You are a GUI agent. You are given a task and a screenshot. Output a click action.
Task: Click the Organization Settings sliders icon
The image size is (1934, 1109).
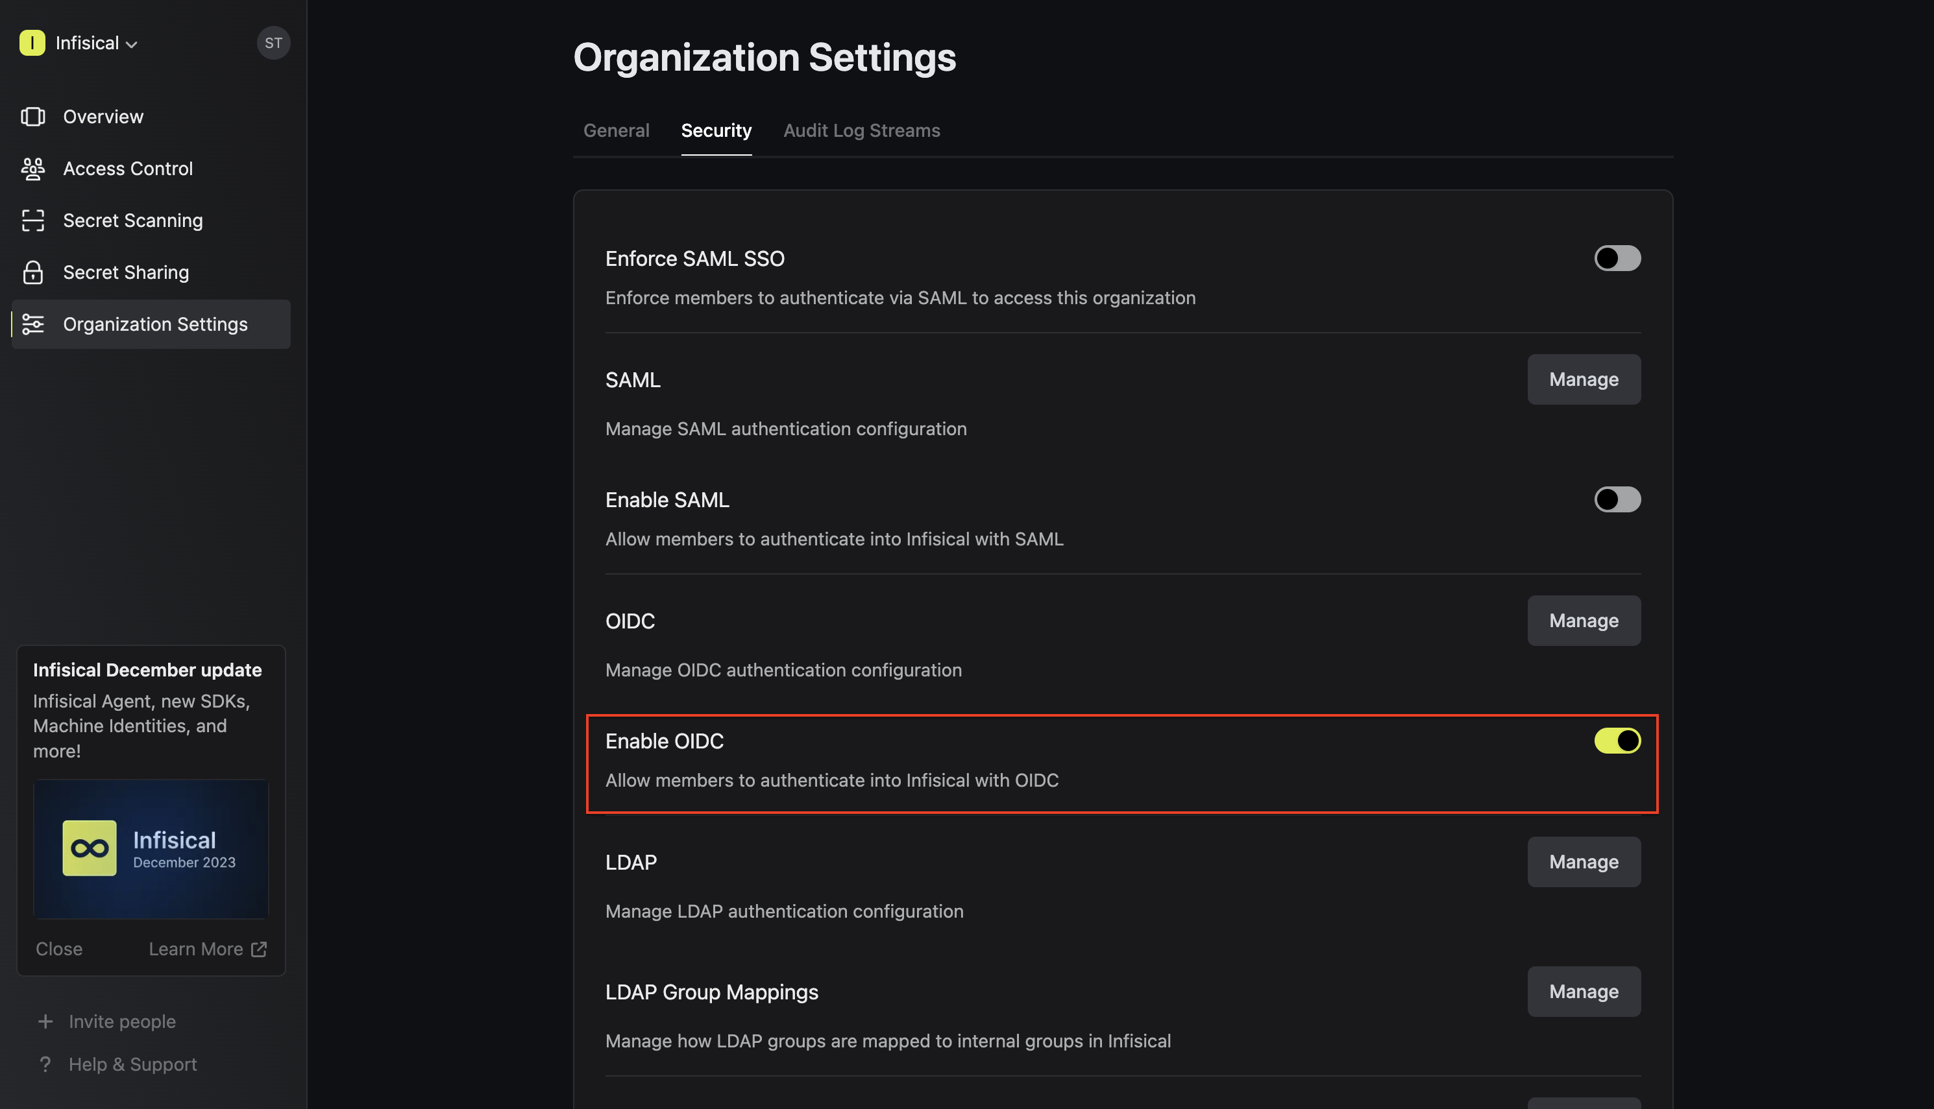point(32,324)
